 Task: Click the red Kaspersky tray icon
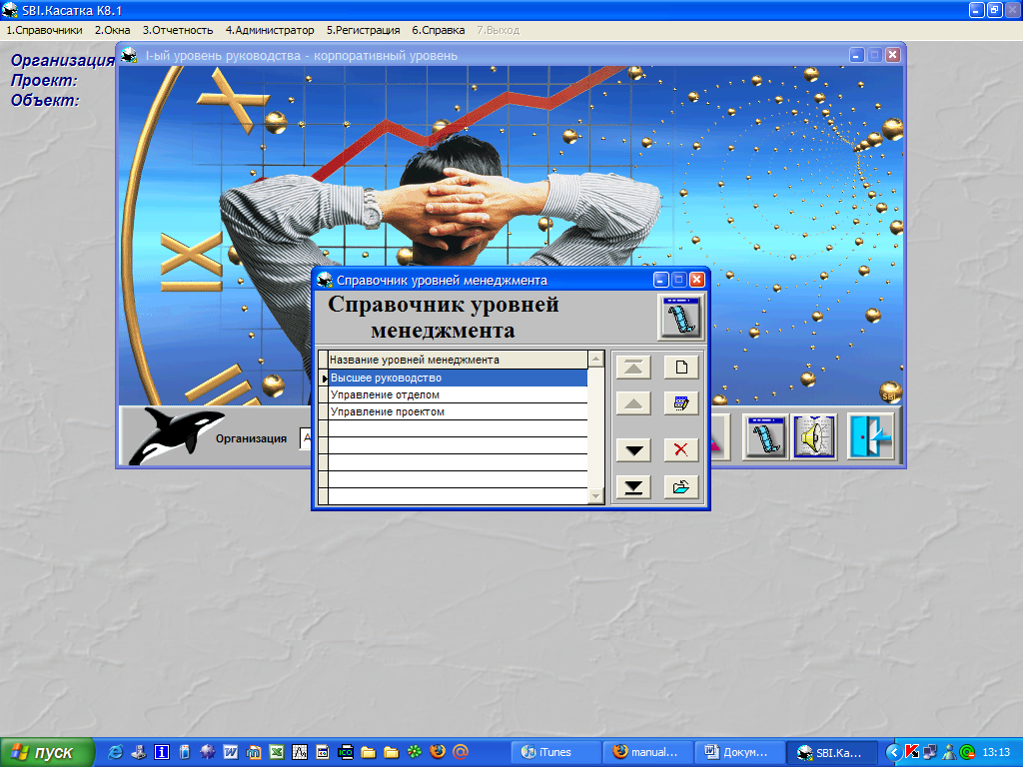pos(911,752)
